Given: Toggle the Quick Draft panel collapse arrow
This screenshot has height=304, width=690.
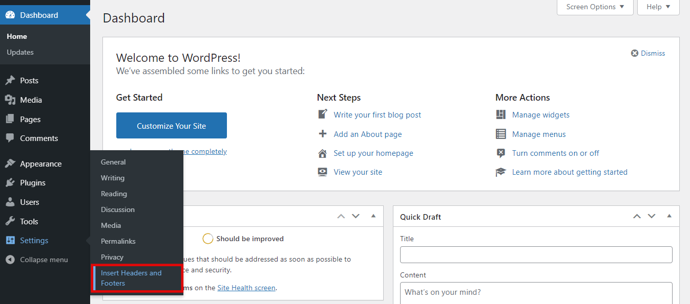Looking at the screenshot, I should point(669,216).
